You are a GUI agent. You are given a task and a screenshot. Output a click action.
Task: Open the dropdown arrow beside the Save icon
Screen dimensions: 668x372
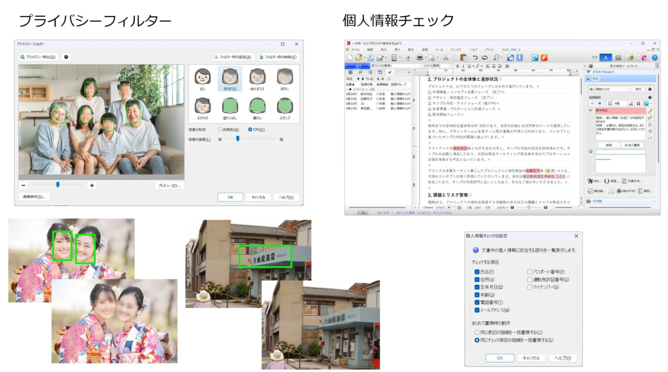click(x=385, y=57)
